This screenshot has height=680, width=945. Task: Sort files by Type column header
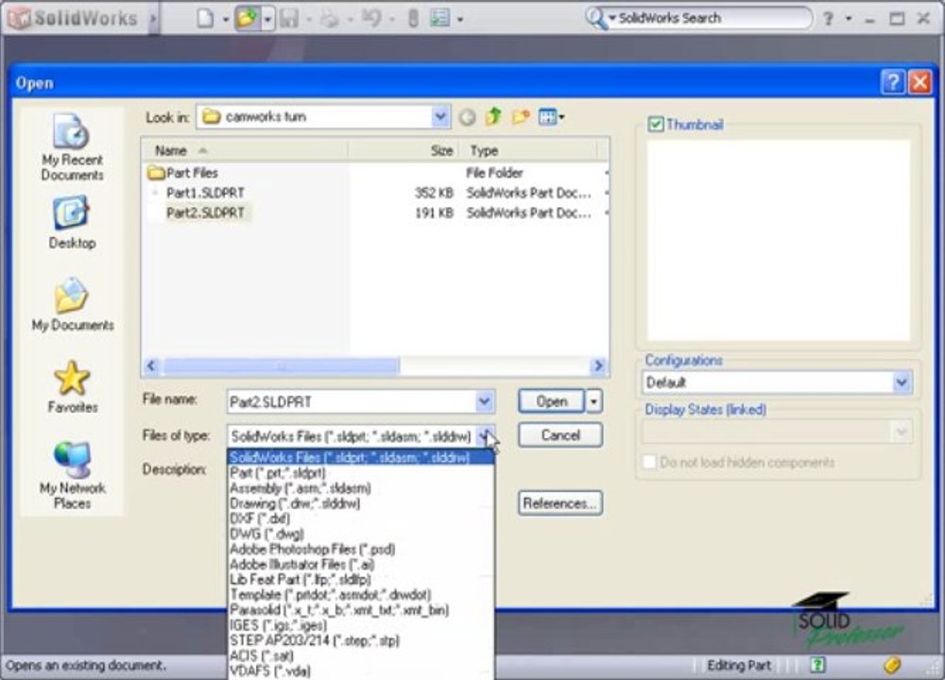coord(528,150)
